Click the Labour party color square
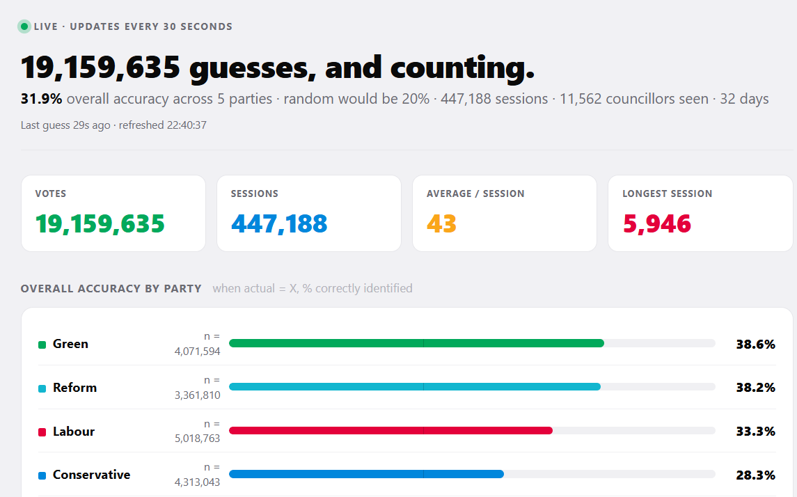This screenshot has height=497, width=797. point(42,432)
